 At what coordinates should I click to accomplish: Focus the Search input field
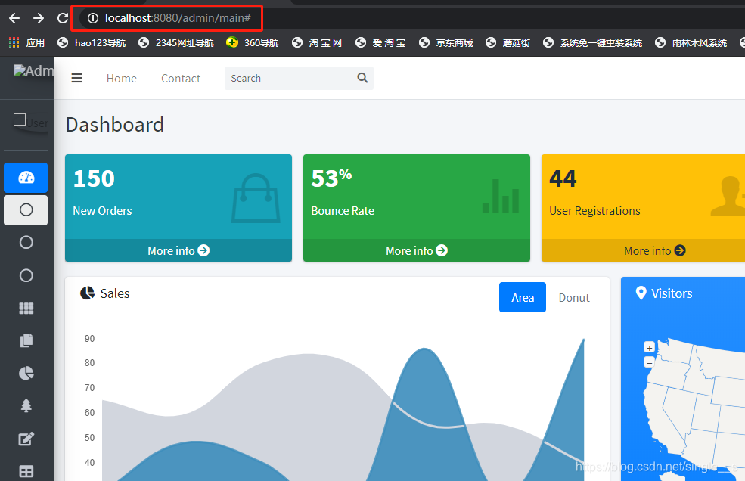pos(290,78)
